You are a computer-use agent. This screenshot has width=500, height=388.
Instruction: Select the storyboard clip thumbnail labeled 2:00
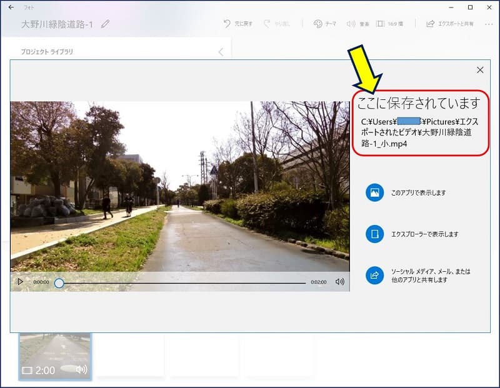coord(55,353)
